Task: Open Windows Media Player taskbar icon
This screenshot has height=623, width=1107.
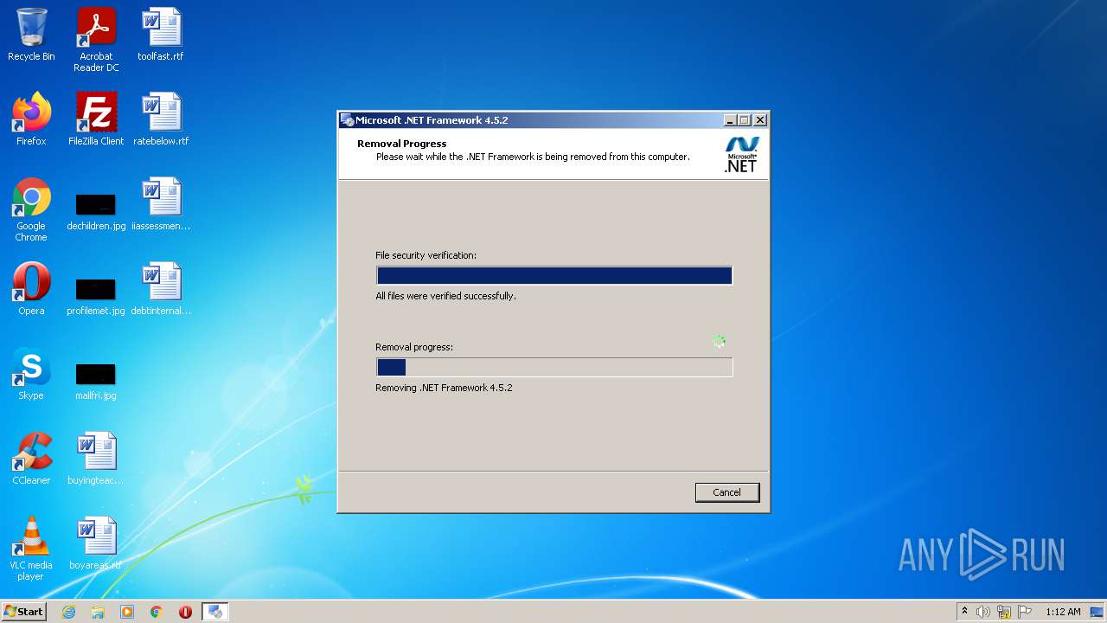Action: coord(127,612)
